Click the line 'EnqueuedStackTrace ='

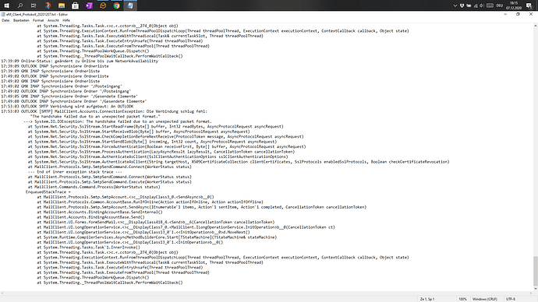[x=48, y=192]
